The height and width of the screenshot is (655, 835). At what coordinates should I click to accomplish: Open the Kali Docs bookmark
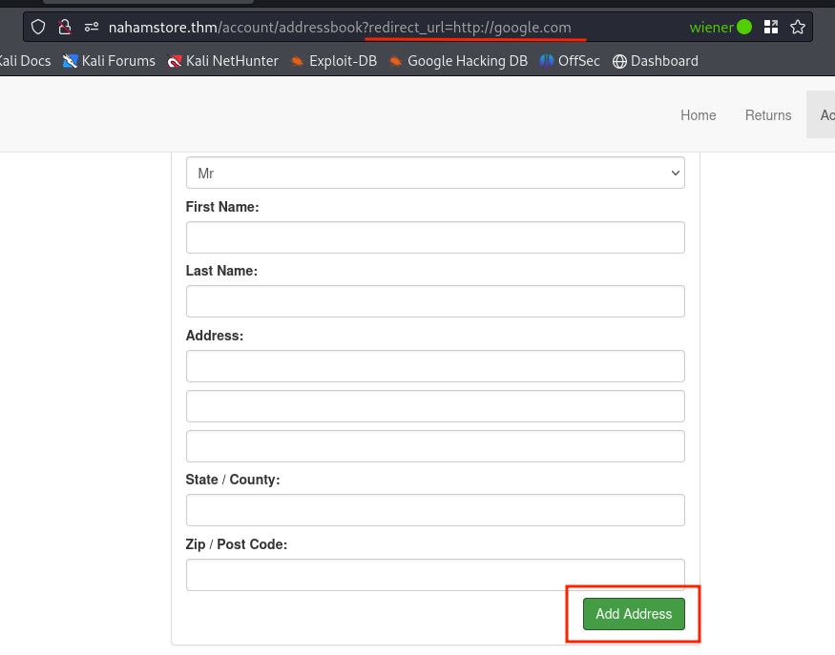coord(25,61)
